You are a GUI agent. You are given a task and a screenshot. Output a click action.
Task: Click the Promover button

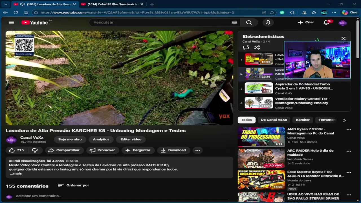[x=103, y=150]
